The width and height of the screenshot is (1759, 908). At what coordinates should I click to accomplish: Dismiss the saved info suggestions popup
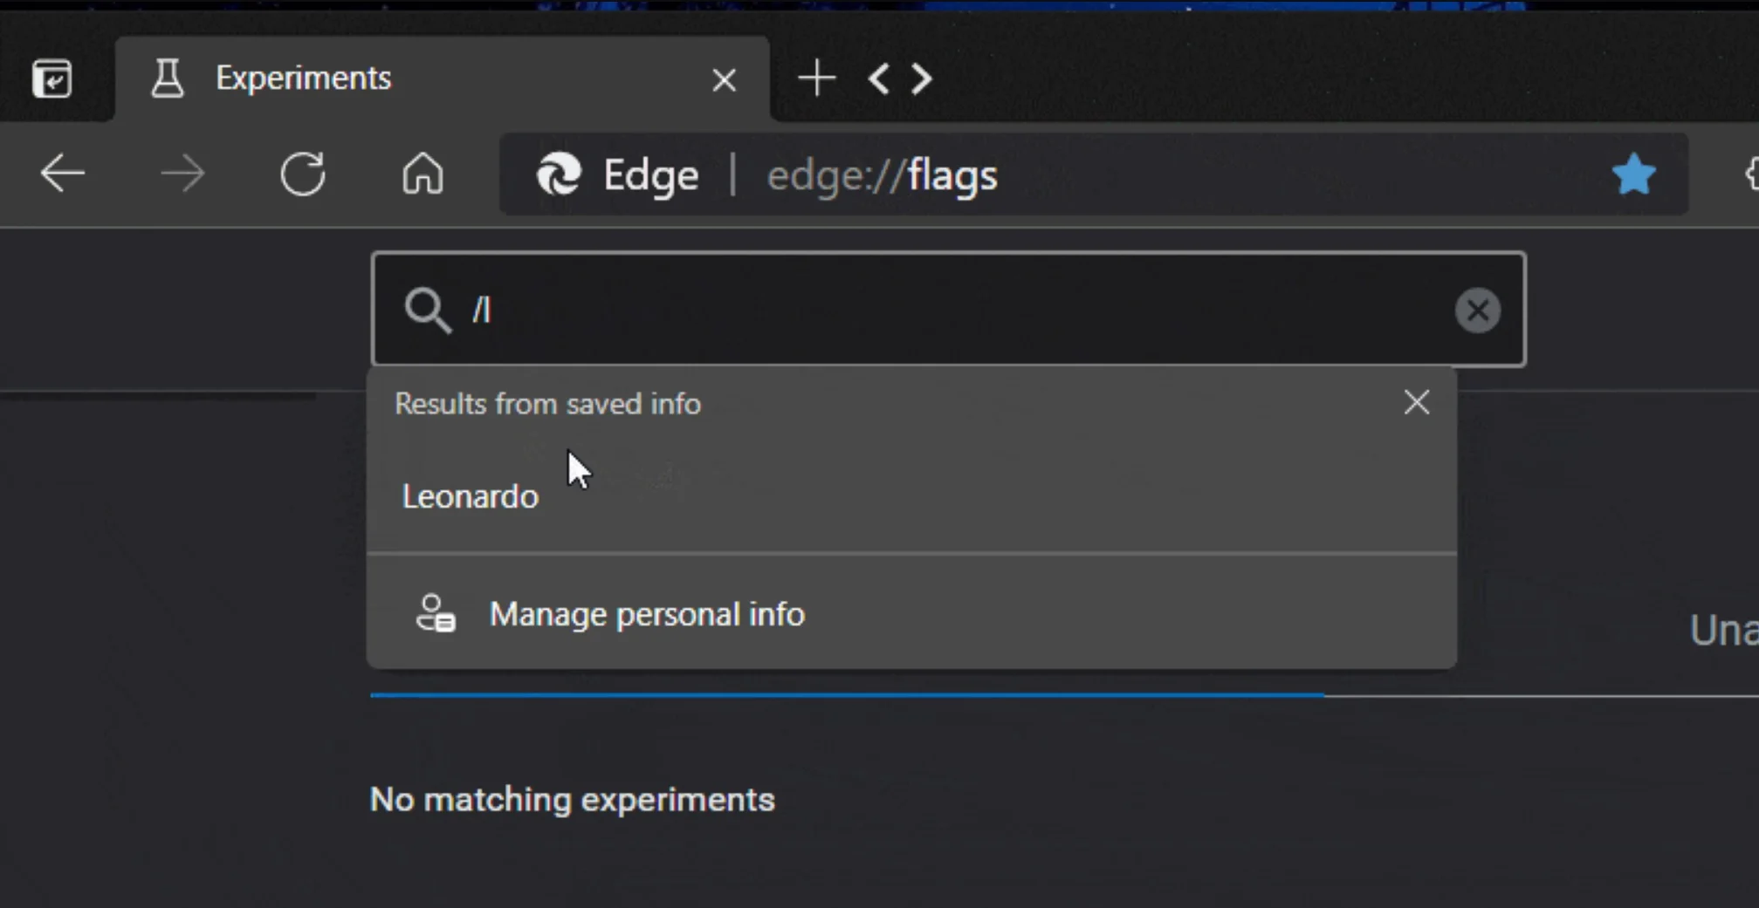click(x=1416, y=402)
